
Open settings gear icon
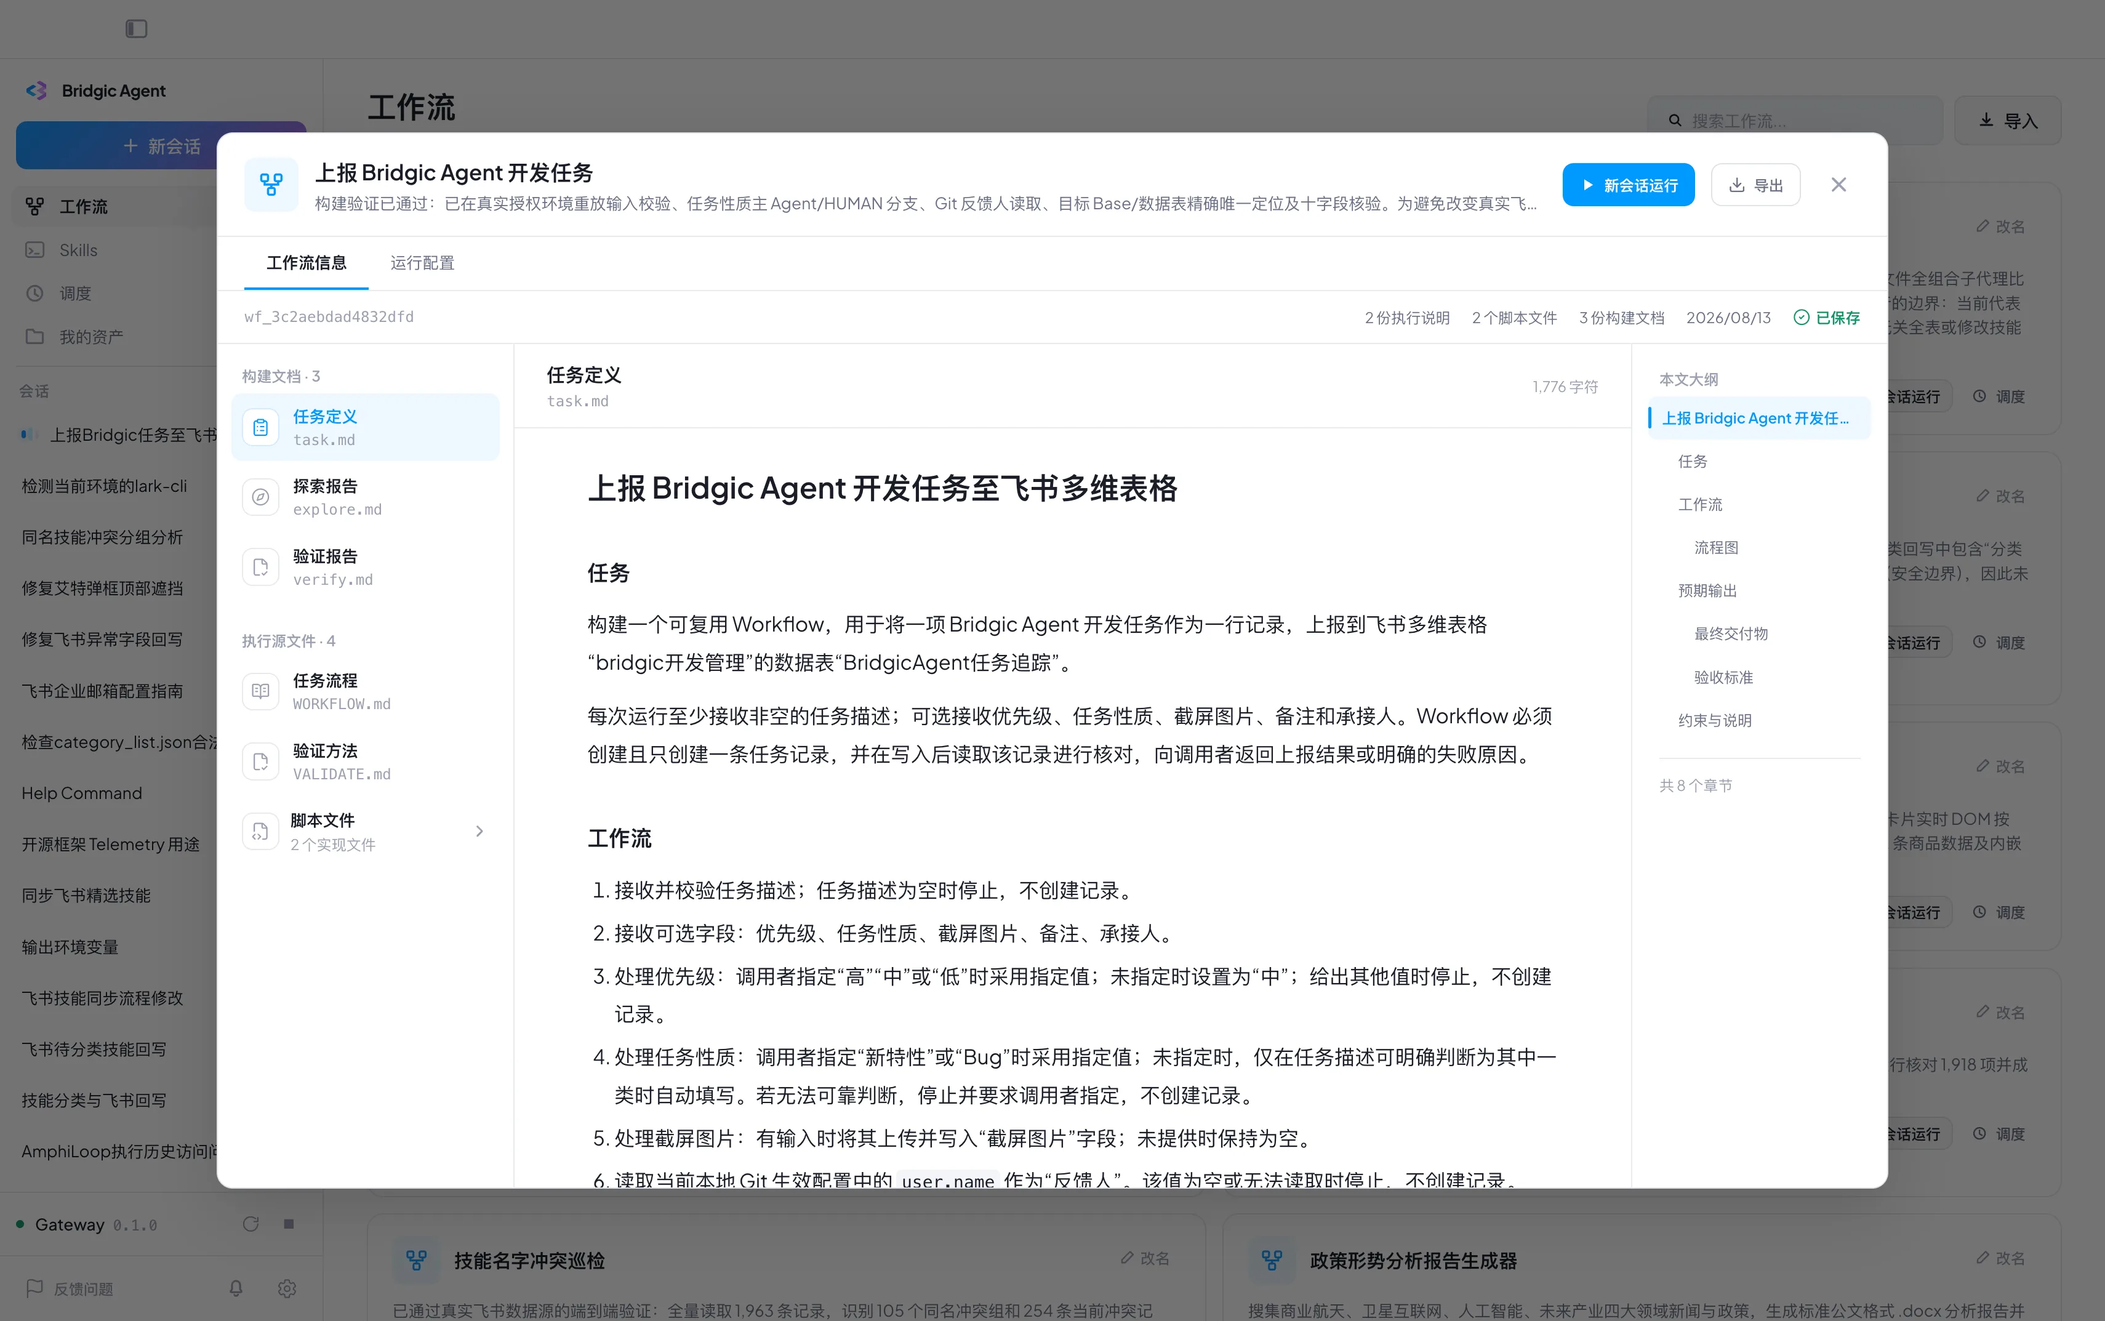[286, 1288]
